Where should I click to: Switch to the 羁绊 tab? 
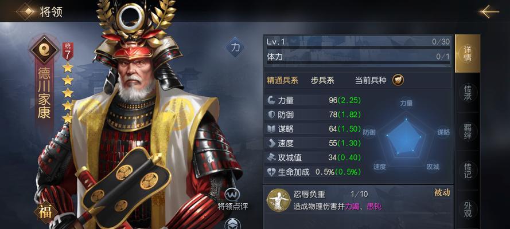click(468, 131)
